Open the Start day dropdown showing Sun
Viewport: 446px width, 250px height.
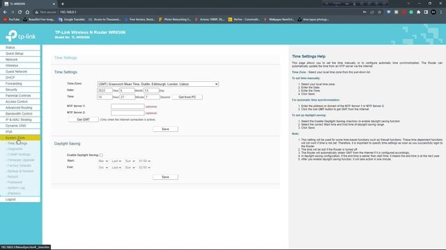tap(130, 161)
